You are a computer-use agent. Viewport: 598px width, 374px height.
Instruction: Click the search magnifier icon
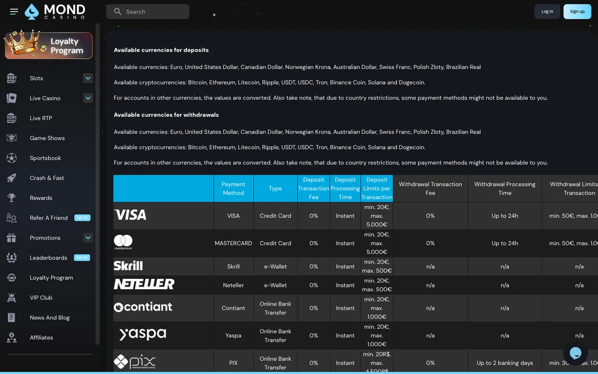[118, 11]
